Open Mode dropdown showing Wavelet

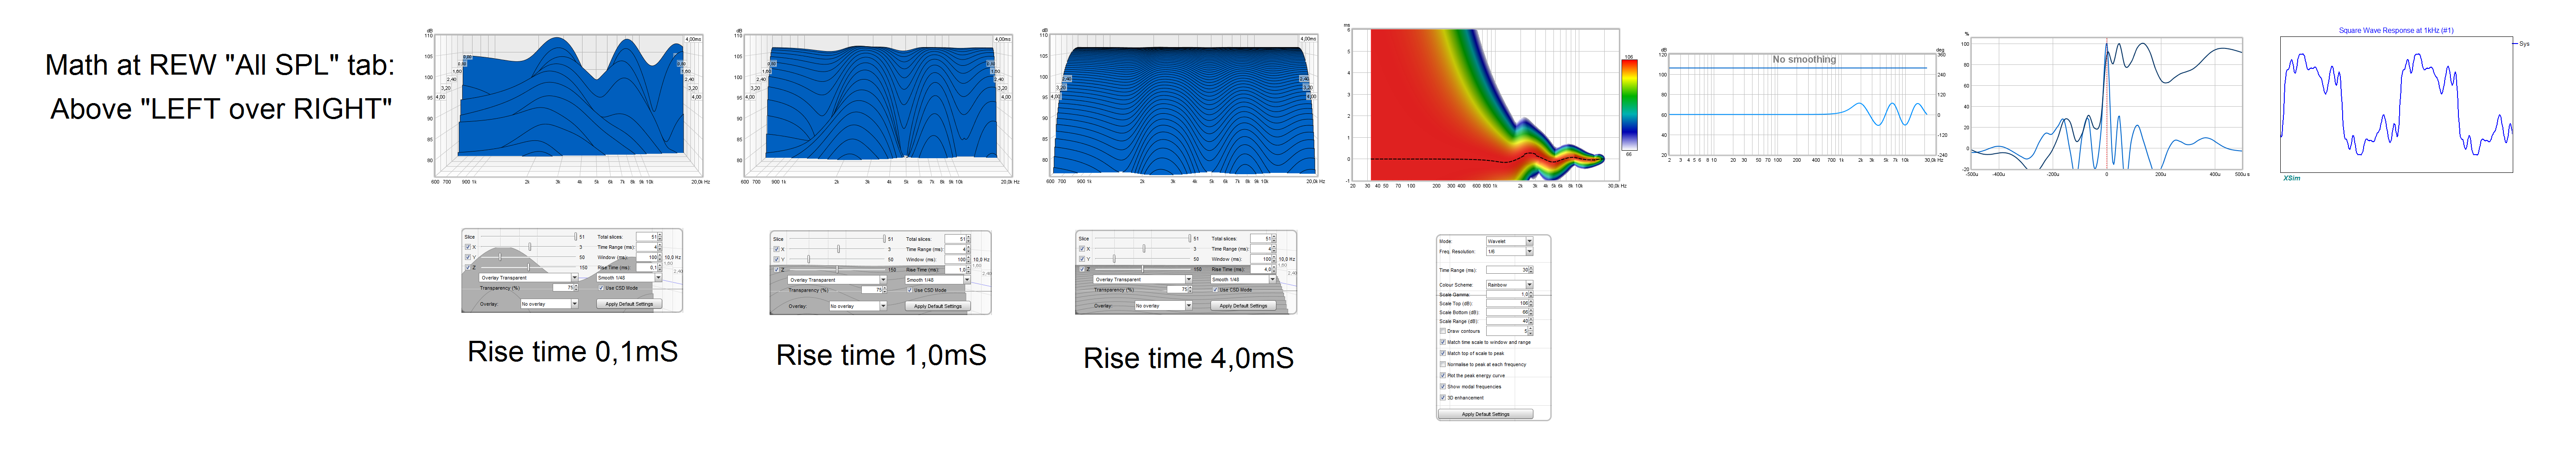point(1510,240)
